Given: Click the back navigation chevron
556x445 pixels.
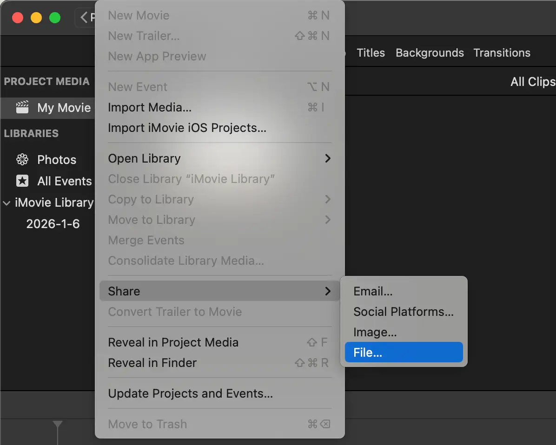Looking at the screenshot, I should click(x=84, y=17).
